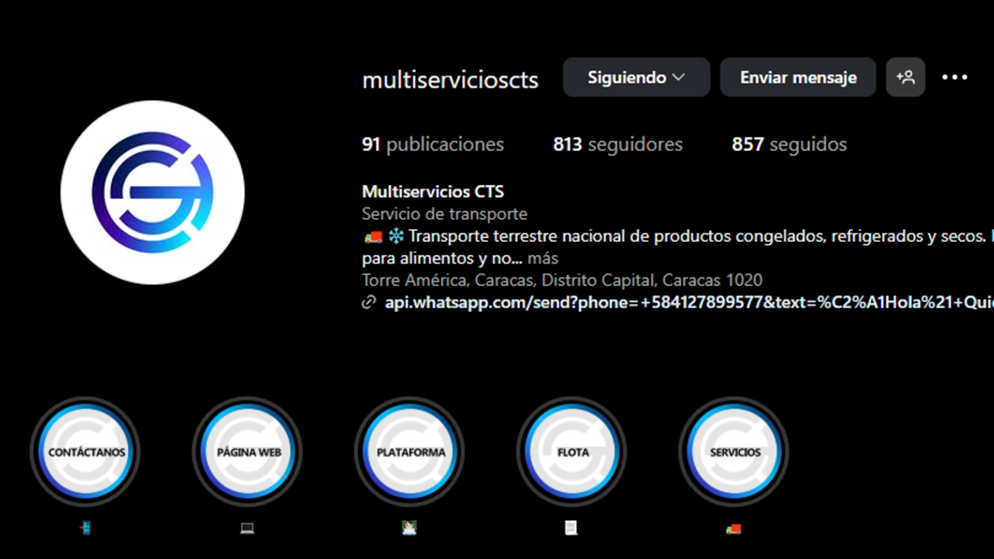
Task: Open the three-dot options menu
Action: click(955, 77)
